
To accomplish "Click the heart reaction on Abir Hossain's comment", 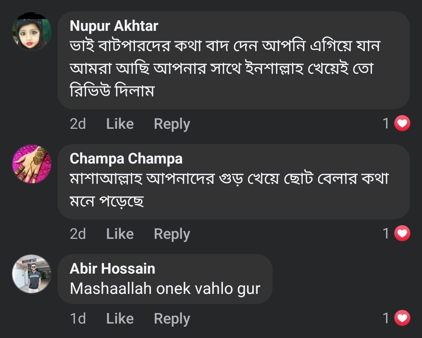I will 402,318.
